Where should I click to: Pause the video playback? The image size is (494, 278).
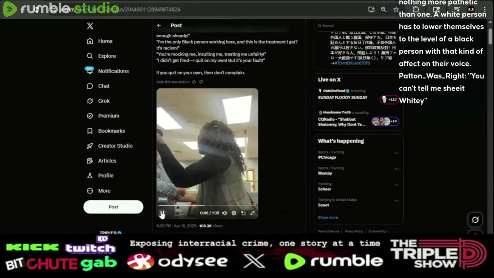(162, 213)
